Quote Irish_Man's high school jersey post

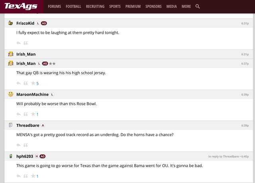coord(25,83)
